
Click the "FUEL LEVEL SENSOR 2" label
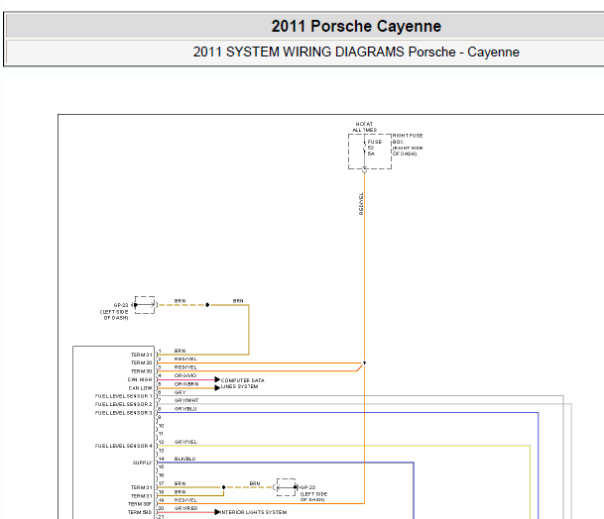tap(124, 404)
